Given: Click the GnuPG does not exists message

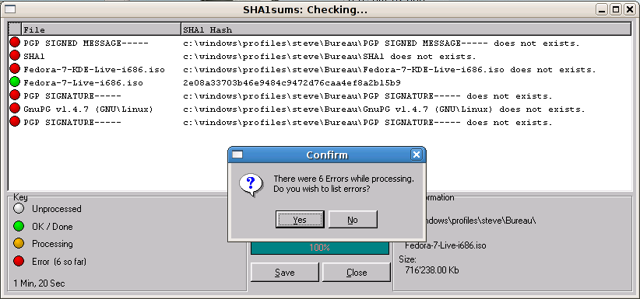Looking at the screenshot, I should (384, 110).
